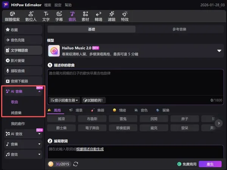Toggle the 電子舞曲 style tag
This screenshot has width=227, height=170.
(x=92, y=128)
